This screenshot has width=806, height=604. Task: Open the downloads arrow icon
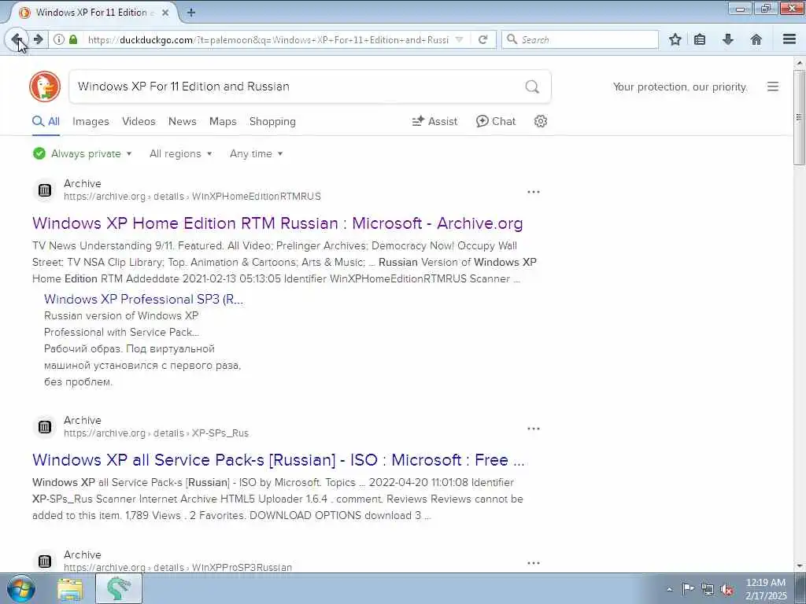(728, 39)
